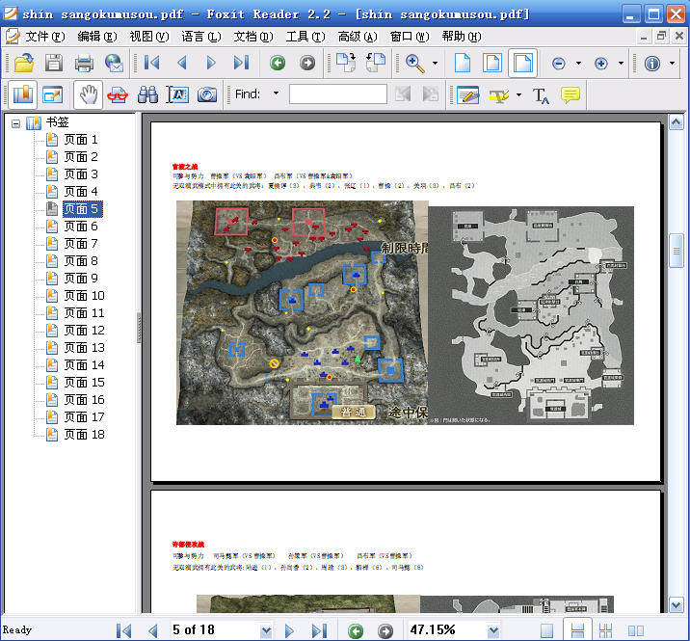Set Fit Page view
Screen dimensions: 690x641
point(492,63)
